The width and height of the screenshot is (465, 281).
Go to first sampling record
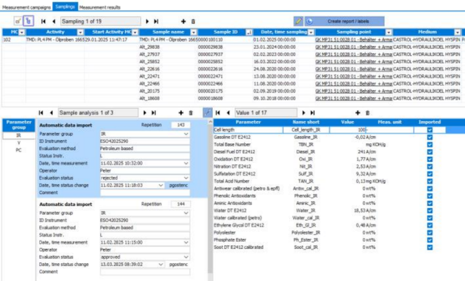[44, 21]
